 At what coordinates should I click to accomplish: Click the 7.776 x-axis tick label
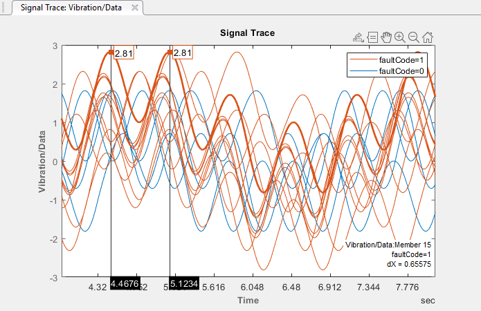[407, 287]
